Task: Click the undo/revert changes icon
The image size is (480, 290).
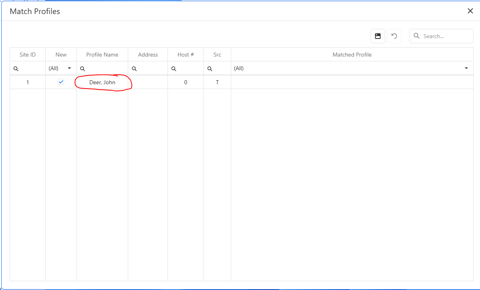Action: point(394,36)
